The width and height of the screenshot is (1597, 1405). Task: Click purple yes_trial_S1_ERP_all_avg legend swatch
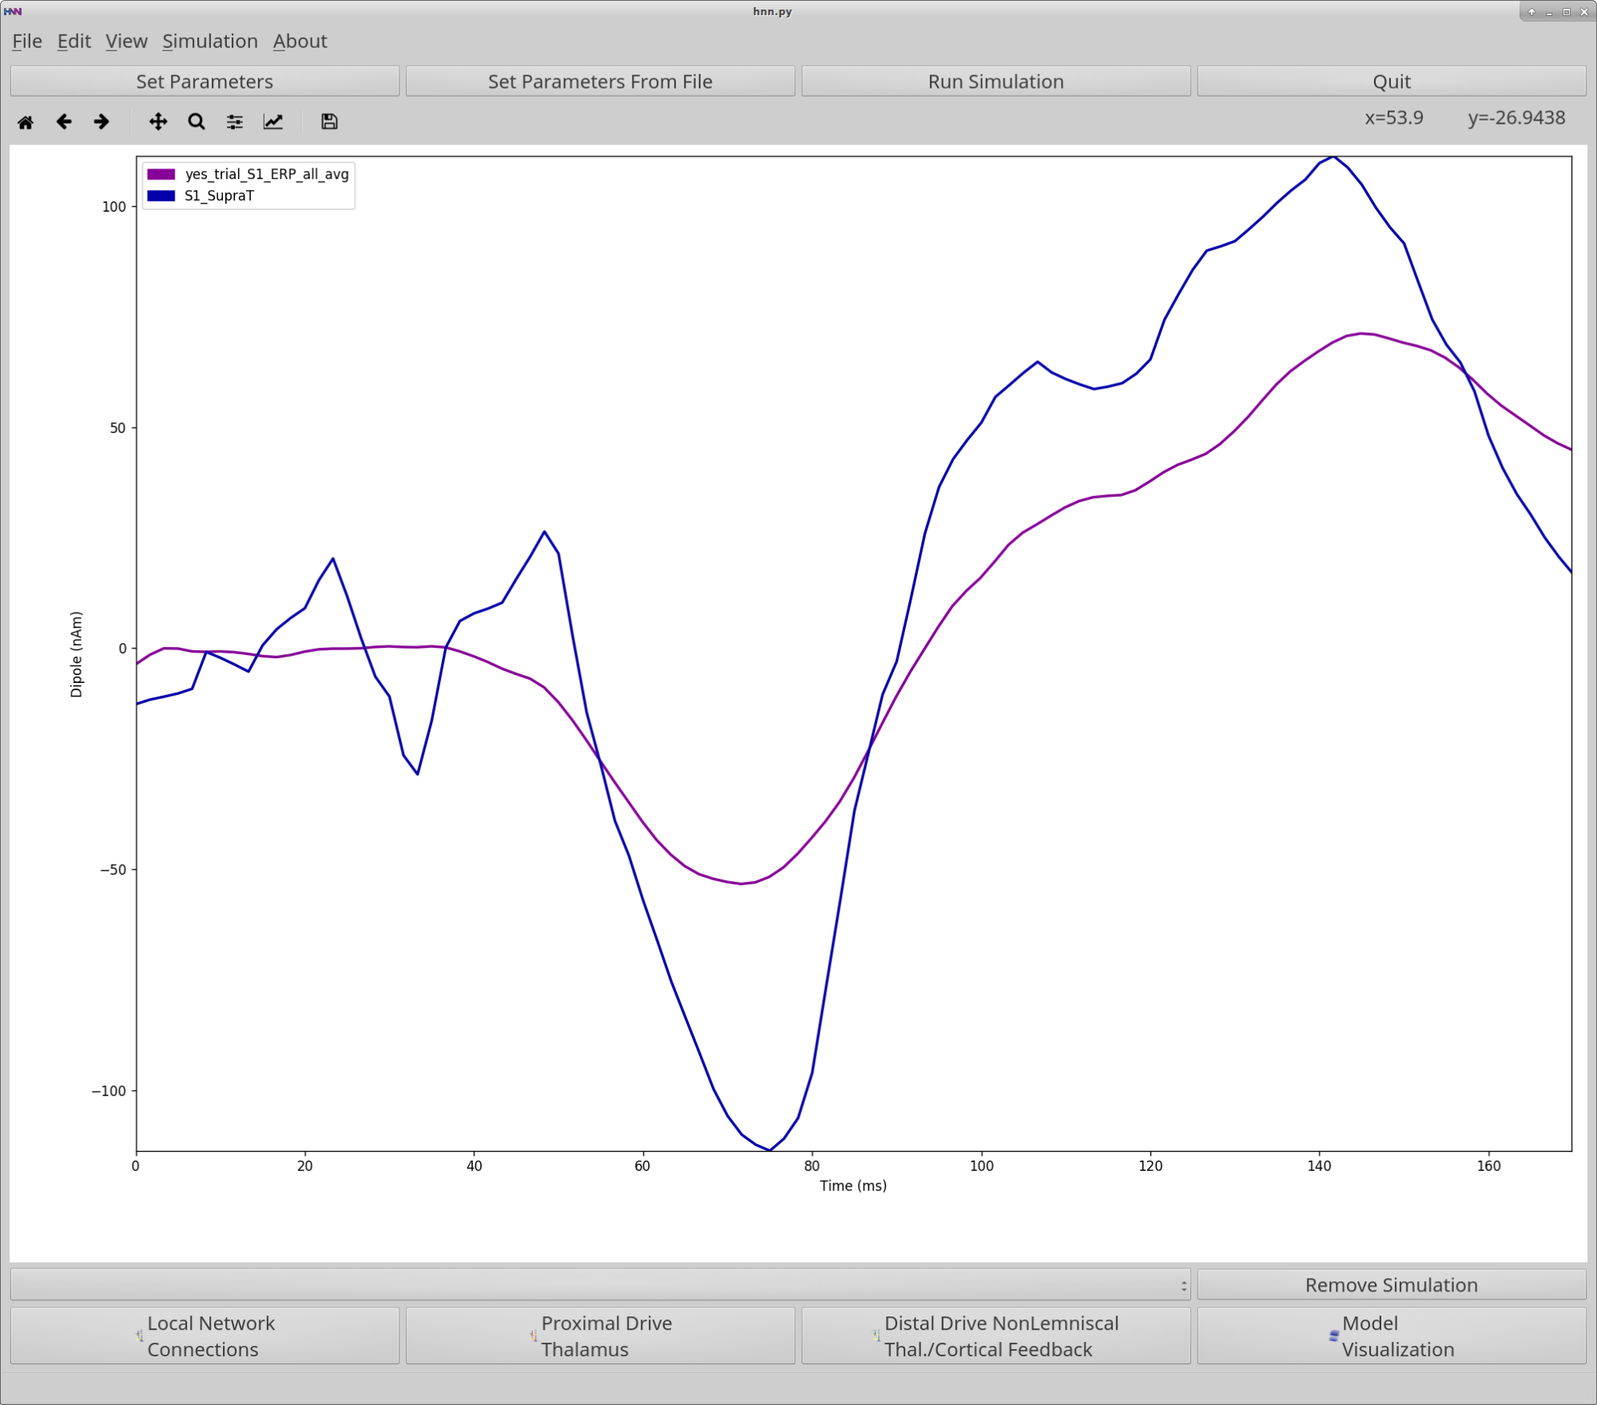161,174
